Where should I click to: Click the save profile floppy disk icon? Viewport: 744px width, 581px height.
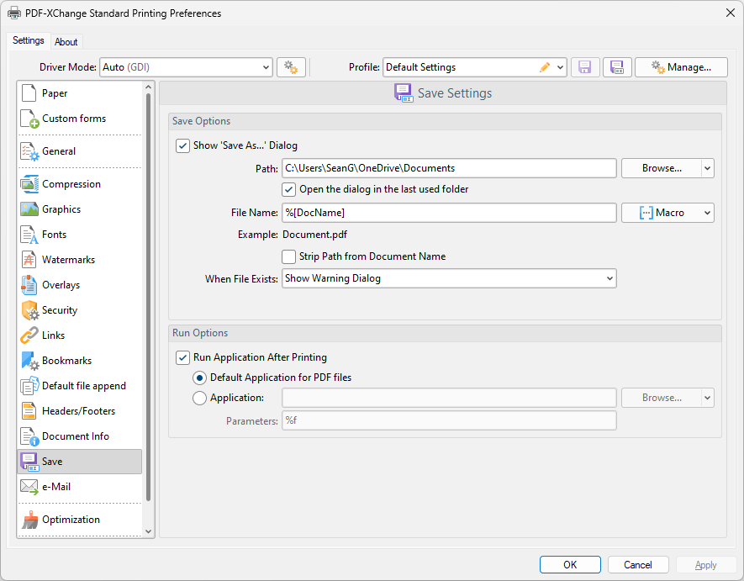pyautogui.click(x=585, y=67)
